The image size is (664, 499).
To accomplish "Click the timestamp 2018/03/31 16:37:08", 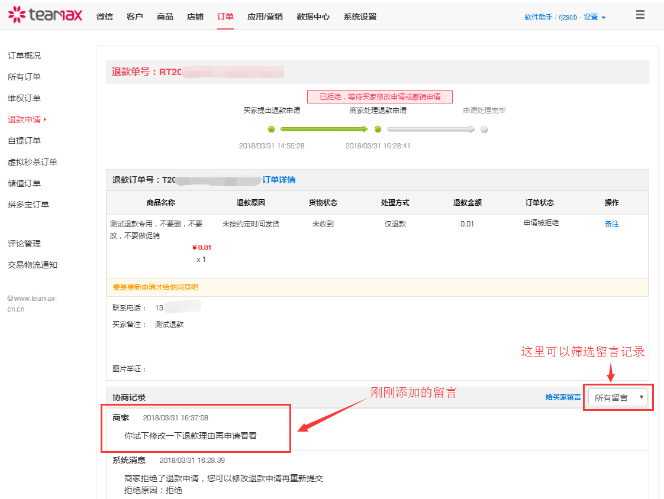I will pos(175,418).
